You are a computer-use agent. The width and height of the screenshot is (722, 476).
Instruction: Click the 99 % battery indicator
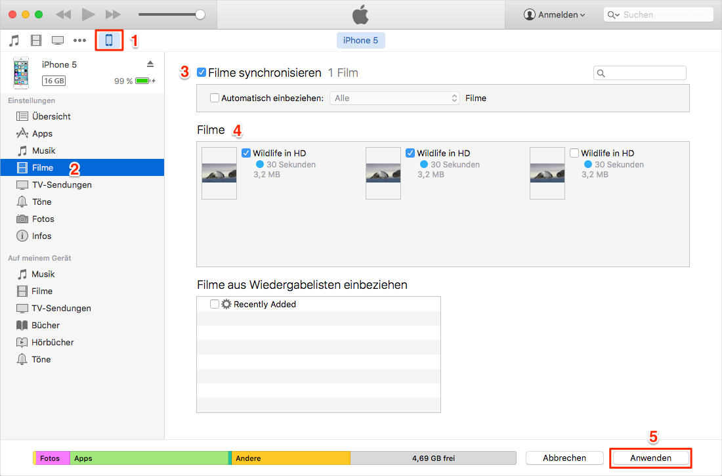(135, 81)
